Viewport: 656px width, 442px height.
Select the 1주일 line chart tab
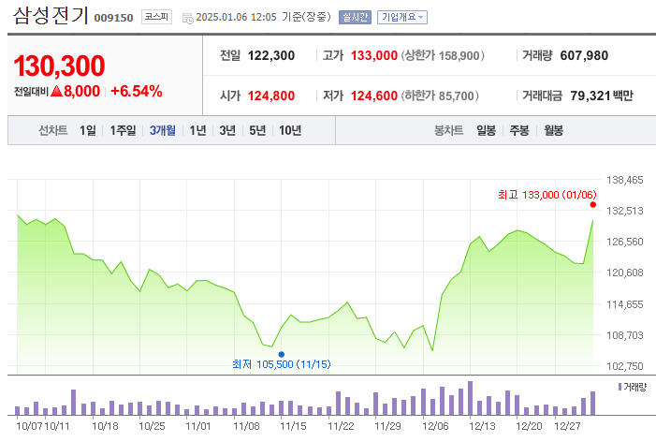click(x=123, y=130)
